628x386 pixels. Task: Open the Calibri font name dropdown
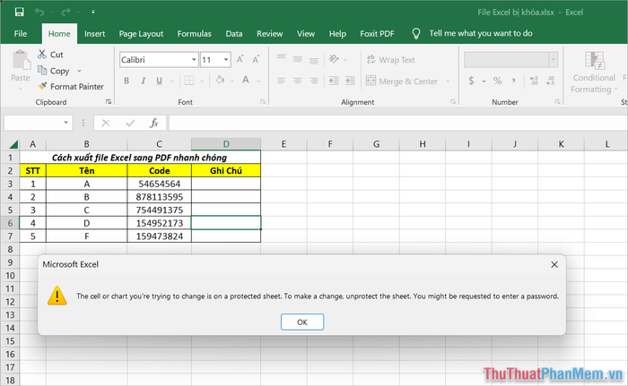click(x=194, y=60)
